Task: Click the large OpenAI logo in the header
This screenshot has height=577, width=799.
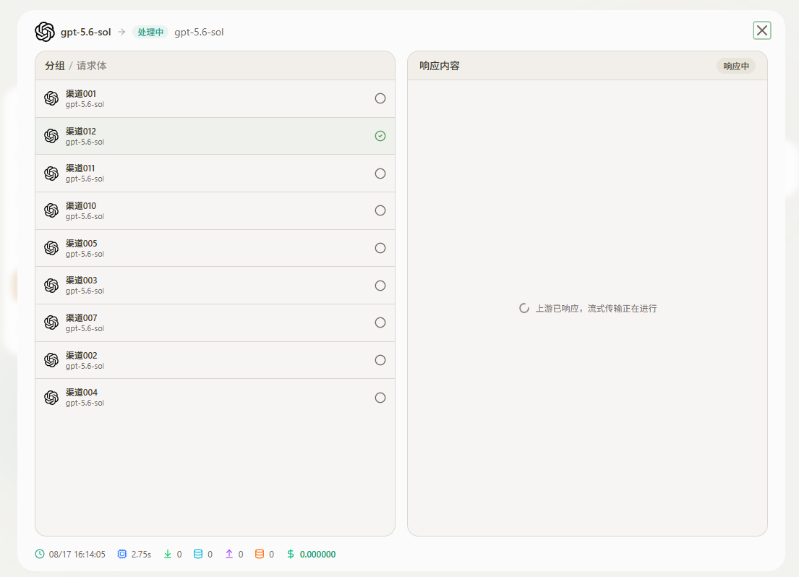Action: click(45, 32)
